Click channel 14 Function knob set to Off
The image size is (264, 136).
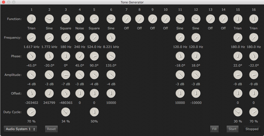tap(223, 19)
